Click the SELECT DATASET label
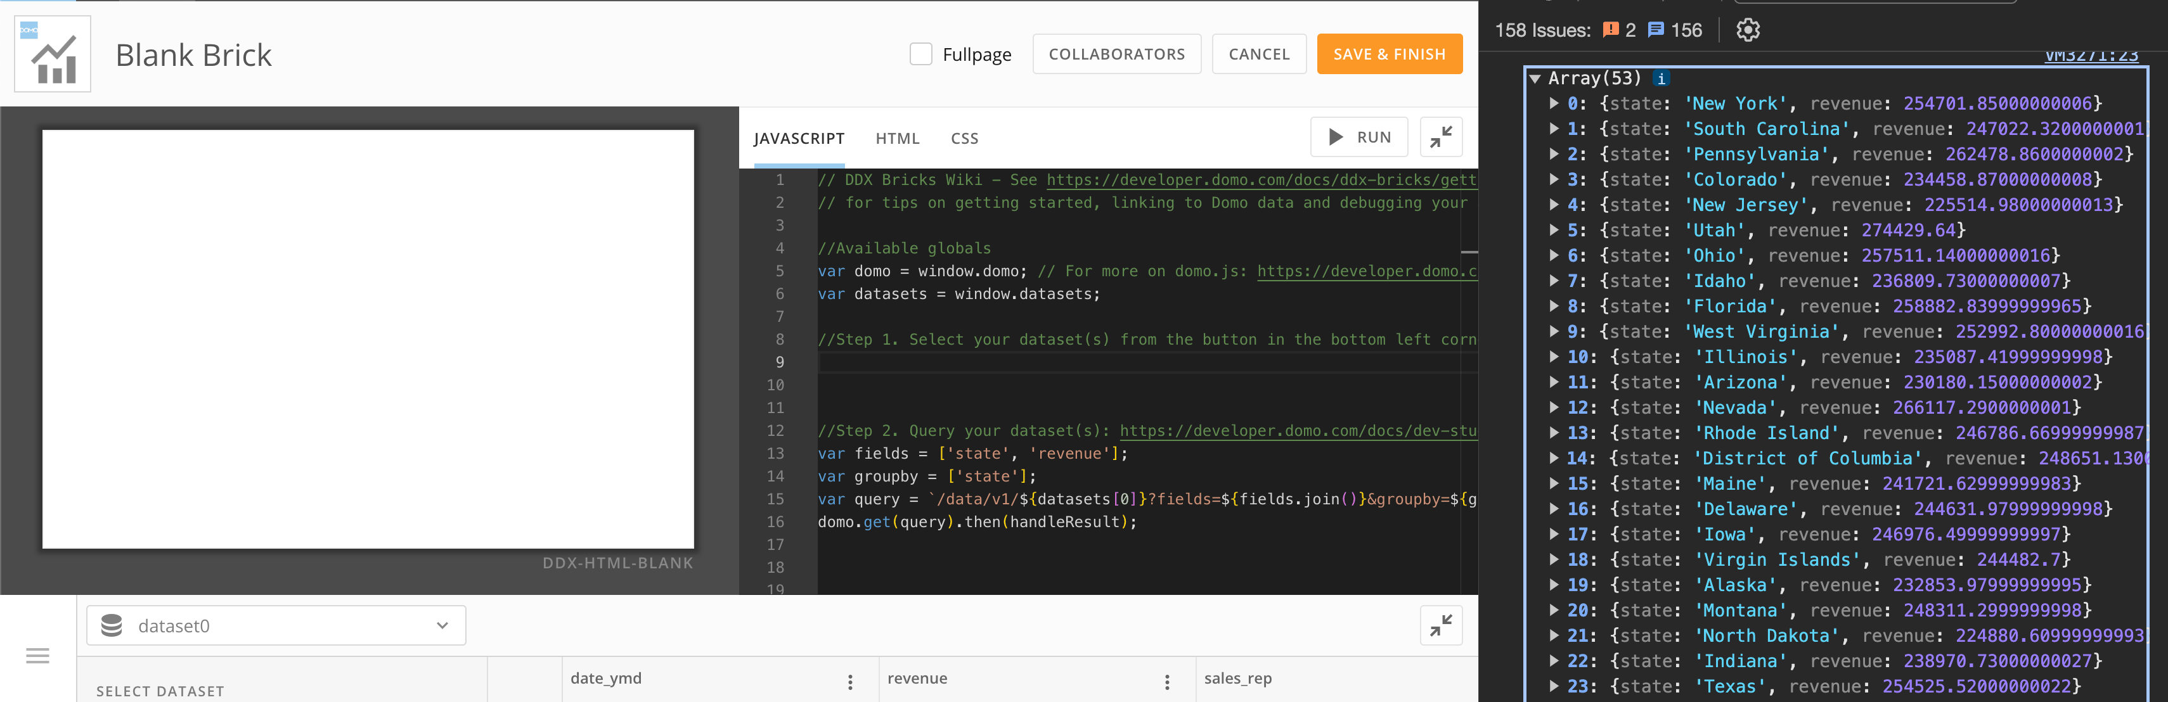 (160, 691)
